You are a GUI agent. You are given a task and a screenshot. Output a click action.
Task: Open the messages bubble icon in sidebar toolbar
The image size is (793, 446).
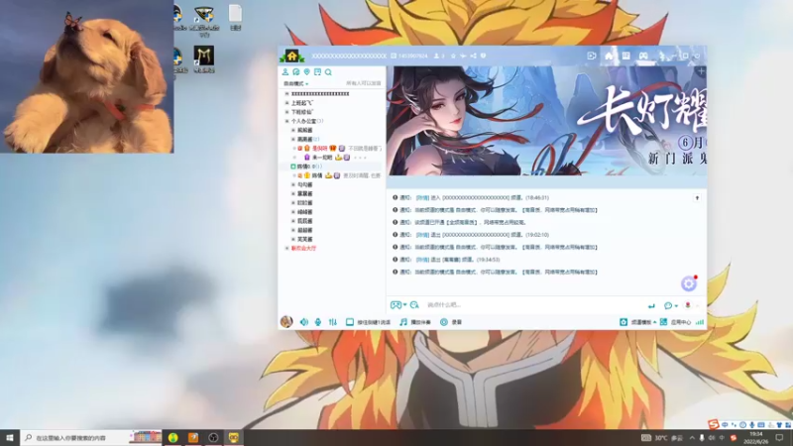[x=295, y=72]
